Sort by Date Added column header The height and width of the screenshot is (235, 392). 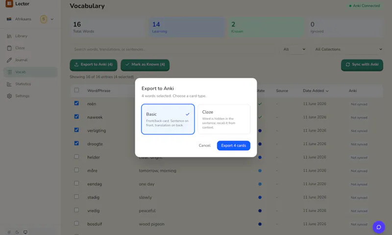click(316, 91)
